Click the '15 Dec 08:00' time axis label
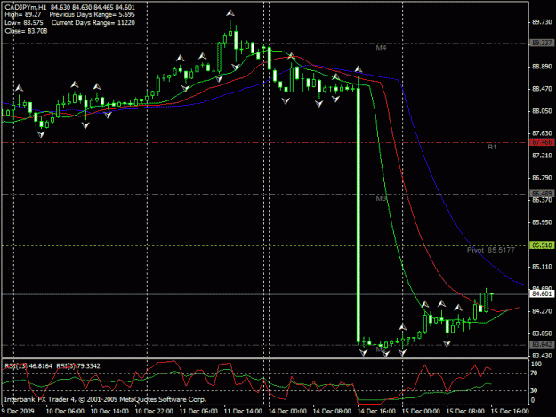The image size is (556, 417). tap(465, 412)
